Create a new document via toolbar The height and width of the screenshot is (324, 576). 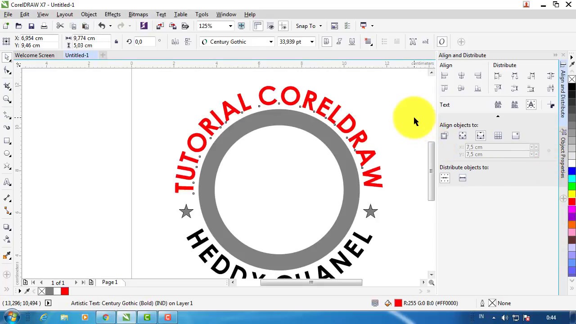[6, 26]
